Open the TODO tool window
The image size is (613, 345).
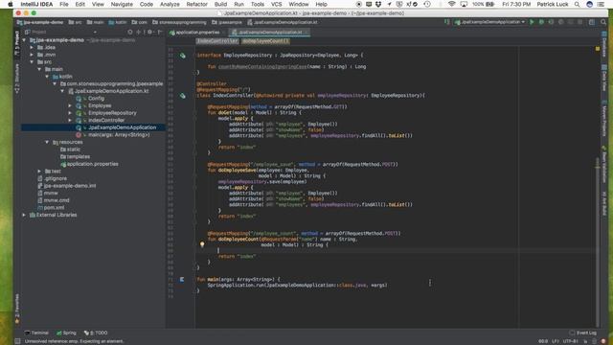pos(96,333)
